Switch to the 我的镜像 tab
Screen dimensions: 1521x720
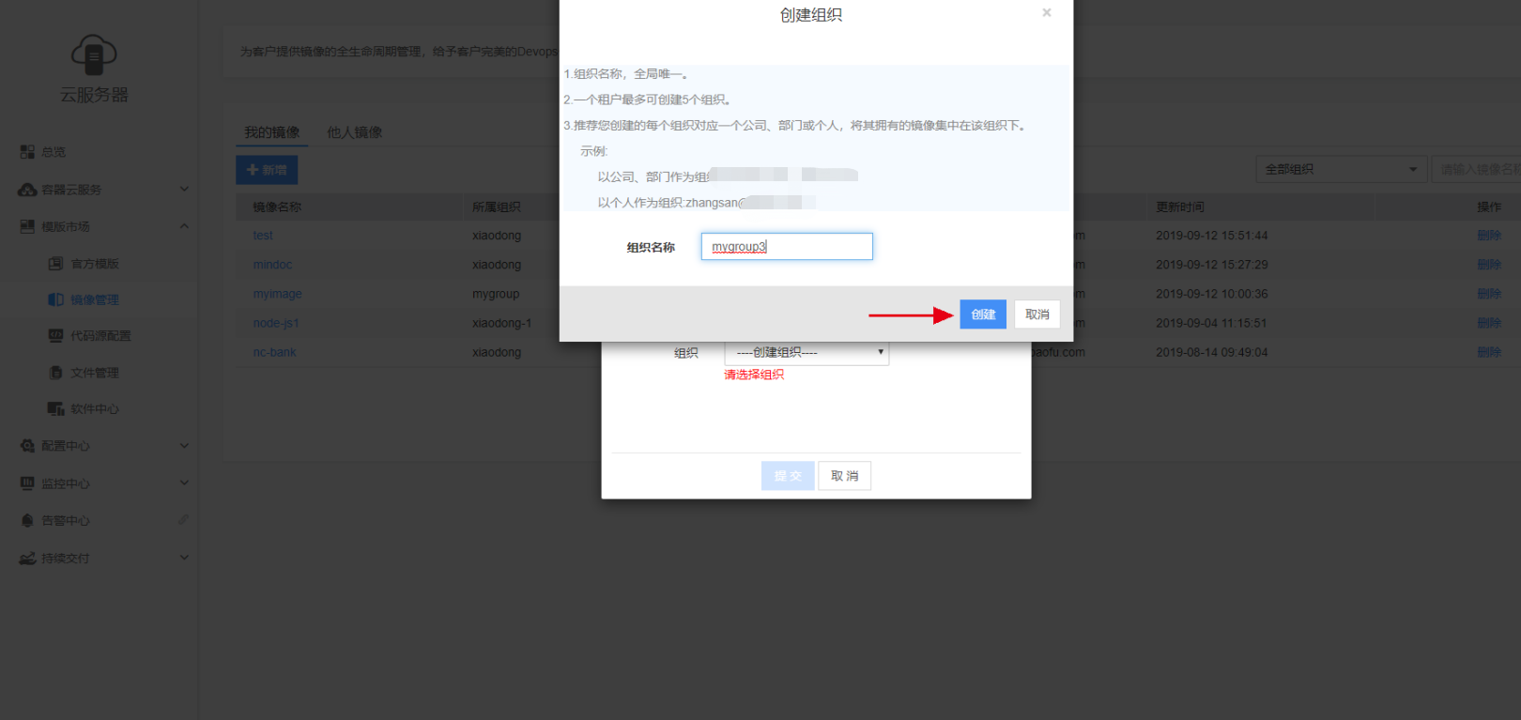click(x=272, y=132)
